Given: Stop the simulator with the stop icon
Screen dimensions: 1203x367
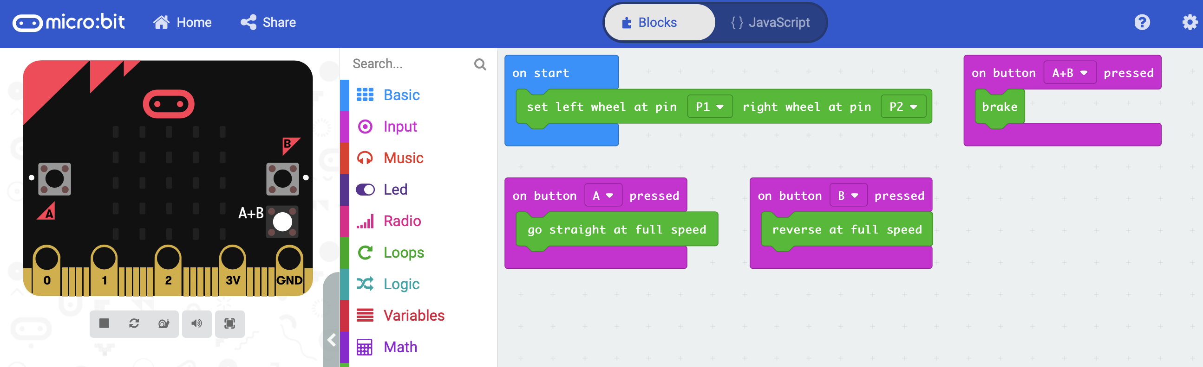Looking at the screenshot, I should (104, 324).
